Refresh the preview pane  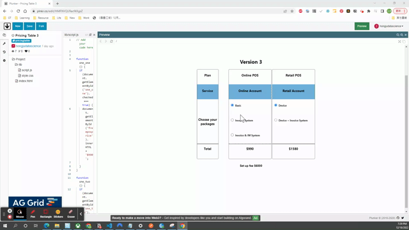click(111, 41)
